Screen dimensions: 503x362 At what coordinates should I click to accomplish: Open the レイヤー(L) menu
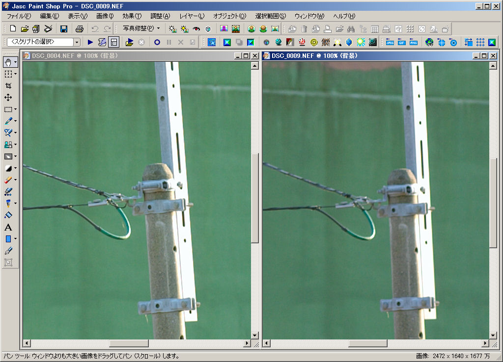(192, 16)
